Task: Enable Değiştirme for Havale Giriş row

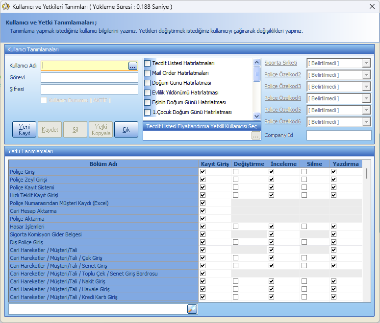Action: tap(235, 289)
